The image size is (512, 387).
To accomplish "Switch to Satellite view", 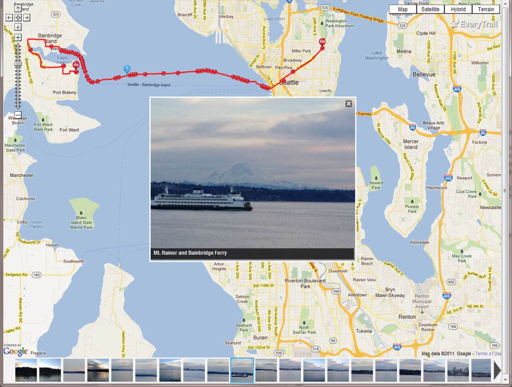I will (x=430, y=9).
